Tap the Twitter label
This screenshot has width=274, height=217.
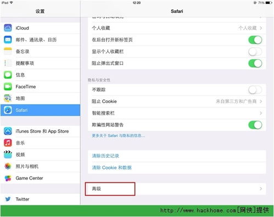pos(23,199)
